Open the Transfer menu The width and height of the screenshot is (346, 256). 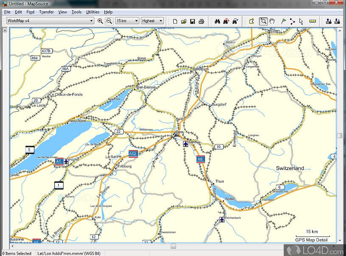click(x=46, y=12)
